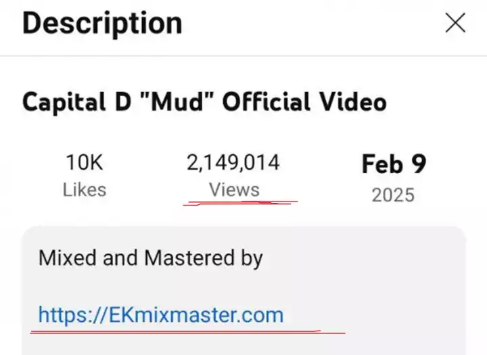Viewport: 487px width, 355px height.
Task: Tap the Feb 9 upload date
Action: click(394, 164)
